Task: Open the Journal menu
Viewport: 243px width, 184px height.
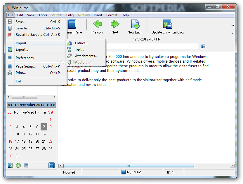Action: pyautogui.click(x=57, y=15)
